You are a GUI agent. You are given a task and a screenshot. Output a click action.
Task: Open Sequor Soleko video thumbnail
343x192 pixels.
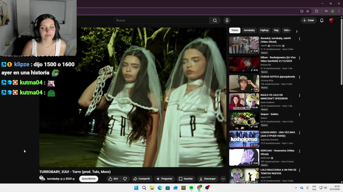(244, 121)
